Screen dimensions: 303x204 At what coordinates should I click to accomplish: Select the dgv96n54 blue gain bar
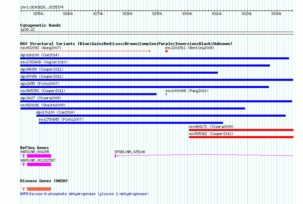pos(119,73)
